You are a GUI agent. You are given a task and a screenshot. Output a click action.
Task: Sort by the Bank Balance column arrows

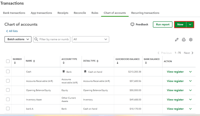click(146, 63)
